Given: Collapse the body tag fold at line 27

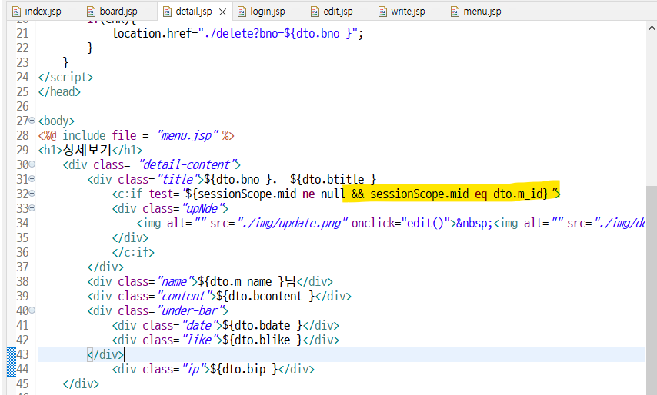Looking at the screenshot, I should tap(32, 121).
